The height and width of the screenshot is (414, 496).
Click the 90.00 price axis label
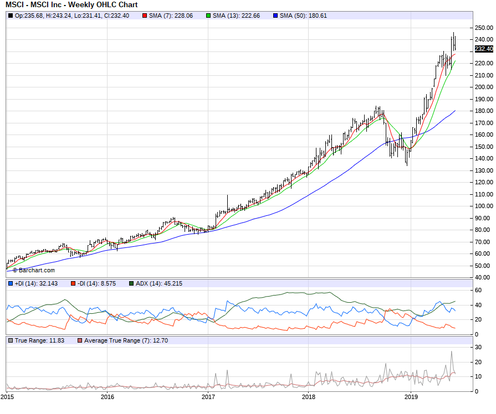click(x=482, y=218)
